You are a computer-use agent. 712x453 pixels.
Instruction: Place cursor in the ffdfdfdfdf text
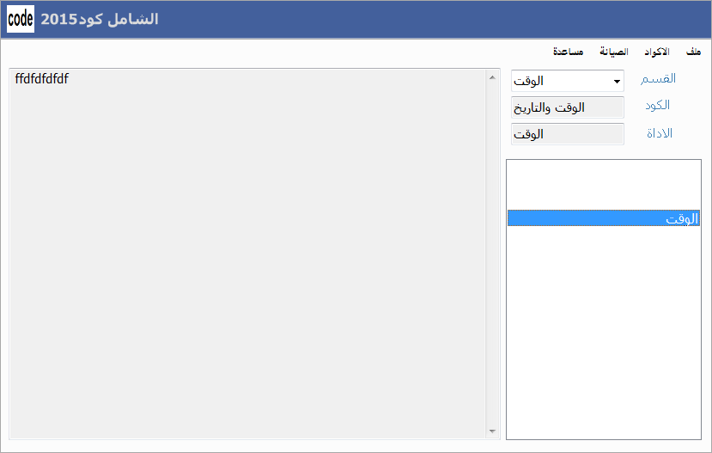pyautogui.click(x=42, y=78)
